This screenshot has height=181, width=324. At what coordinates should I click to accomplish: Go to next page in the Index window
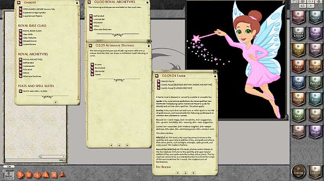coord(55,102)
